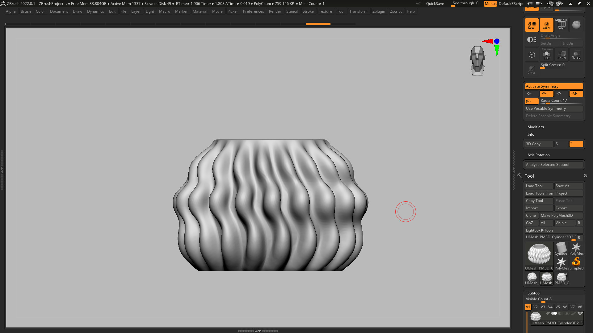Select V2 visibility set
The height and width of the screenshot is (333, 593).
(535, 307)
